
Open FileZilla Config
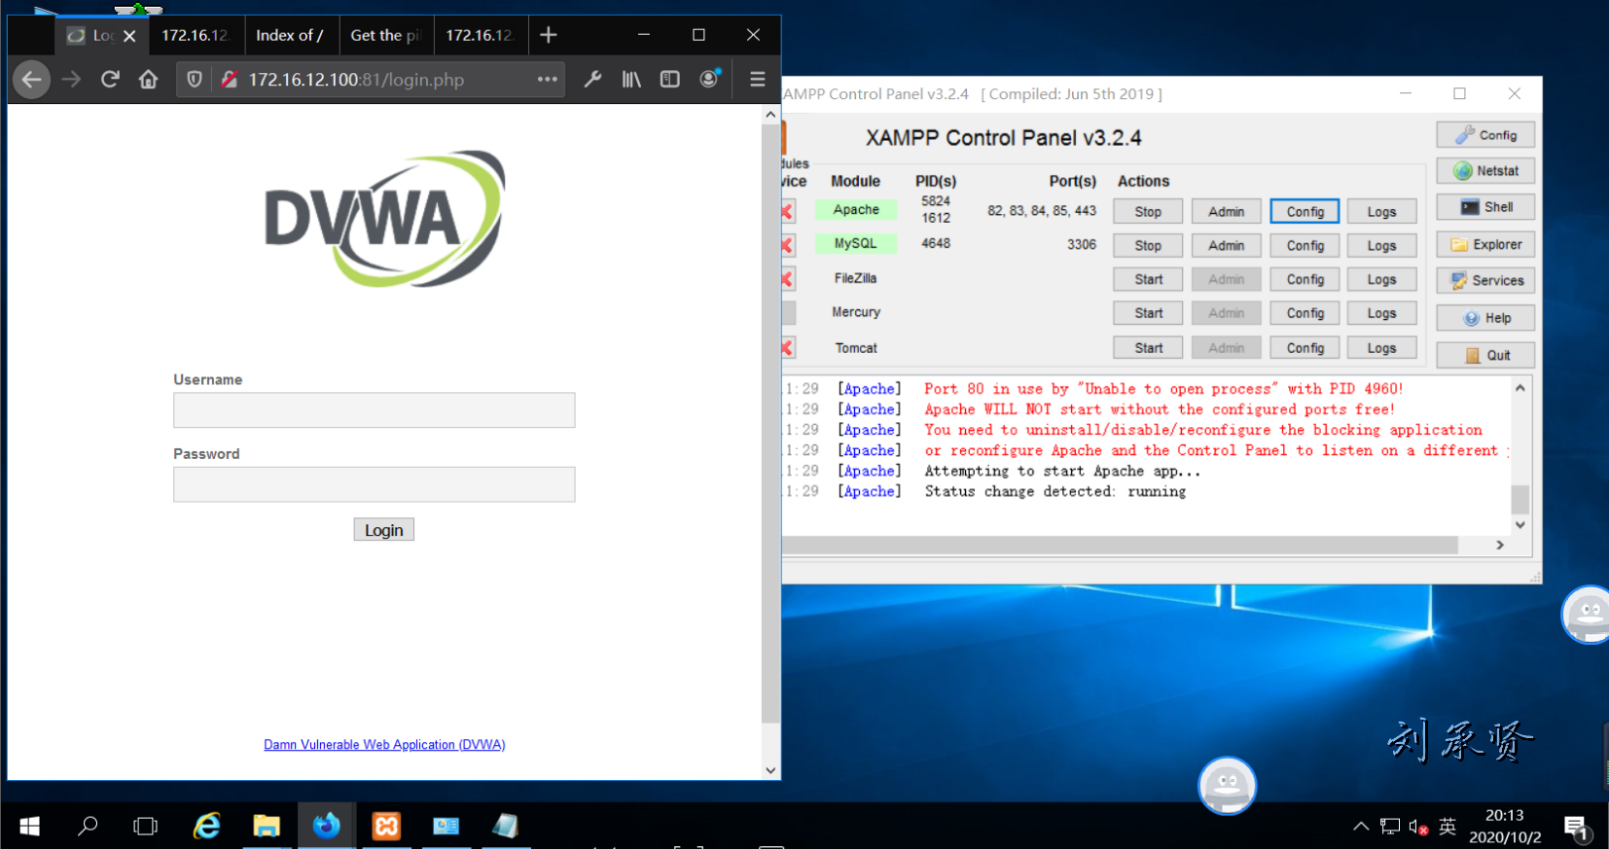pyautogui.click(x=1305, y=279)
